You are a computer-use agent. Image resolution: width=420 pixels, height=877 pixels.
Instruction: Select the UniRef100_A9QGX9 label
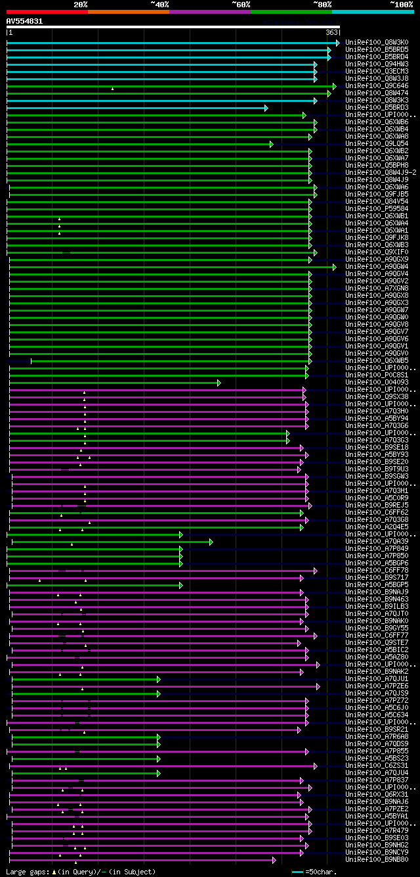coord(377,259)
